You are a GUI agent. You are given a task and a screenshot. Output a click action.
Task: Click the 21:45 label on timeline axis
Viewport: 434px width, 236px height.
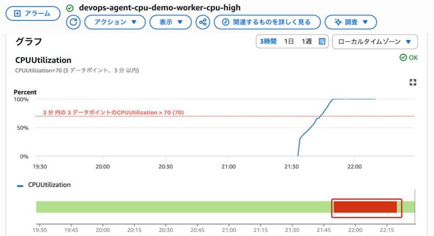click(x=323, y=230)
